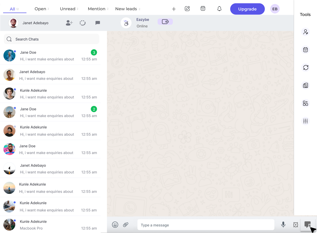Image resolution: width=317 pixels, height=233 pixels.
Task: Click the purple tag label icon
Action: 165,22
